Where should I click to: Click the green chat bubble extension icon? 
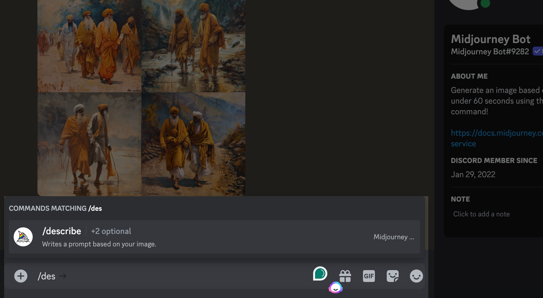click(320, 273)
